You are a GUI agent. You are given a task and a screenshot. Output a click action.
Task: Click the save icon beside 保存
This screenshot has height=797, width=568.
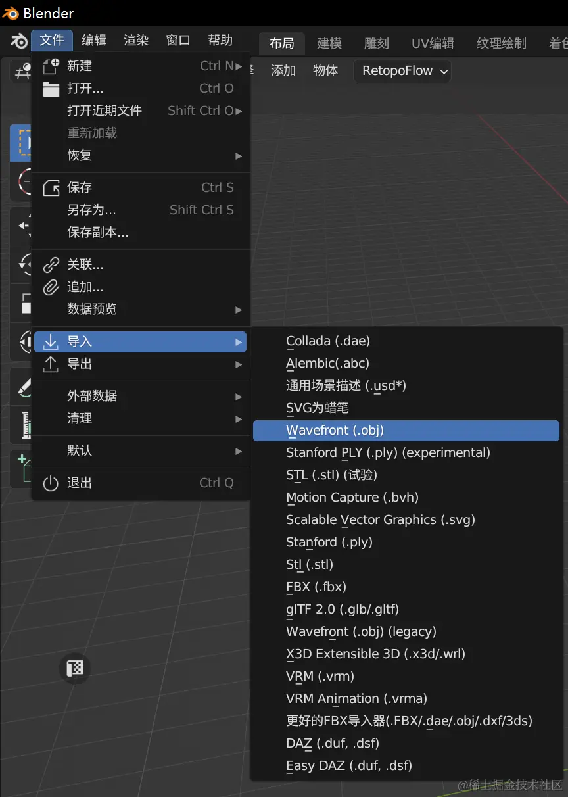point(51,188)
